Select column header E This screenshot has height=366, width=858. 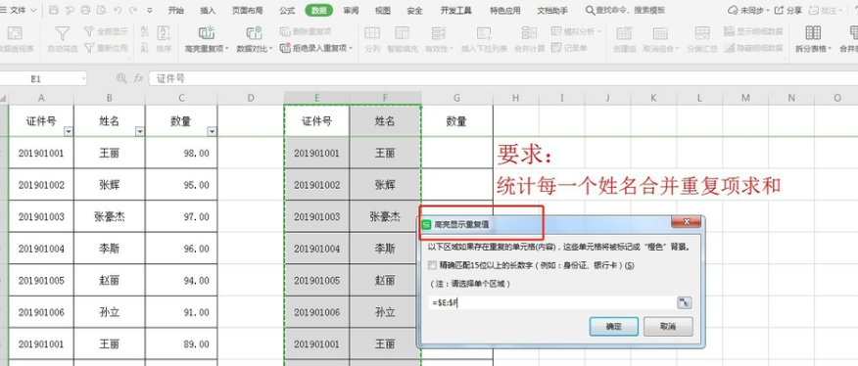pyautogui.click(x=316, y=98)
